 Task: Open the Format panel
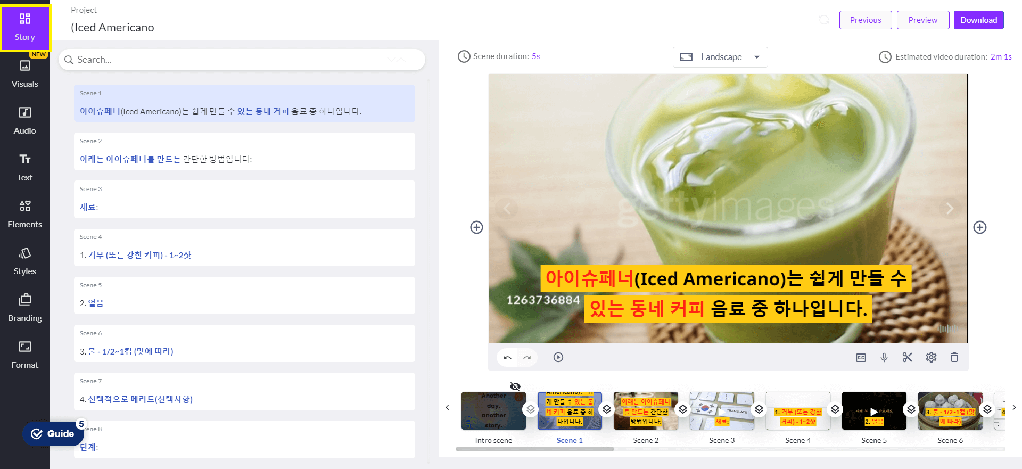coord(25,356)
